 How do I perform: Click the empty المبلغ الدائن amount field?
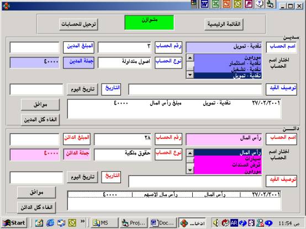tap(35, 140)
